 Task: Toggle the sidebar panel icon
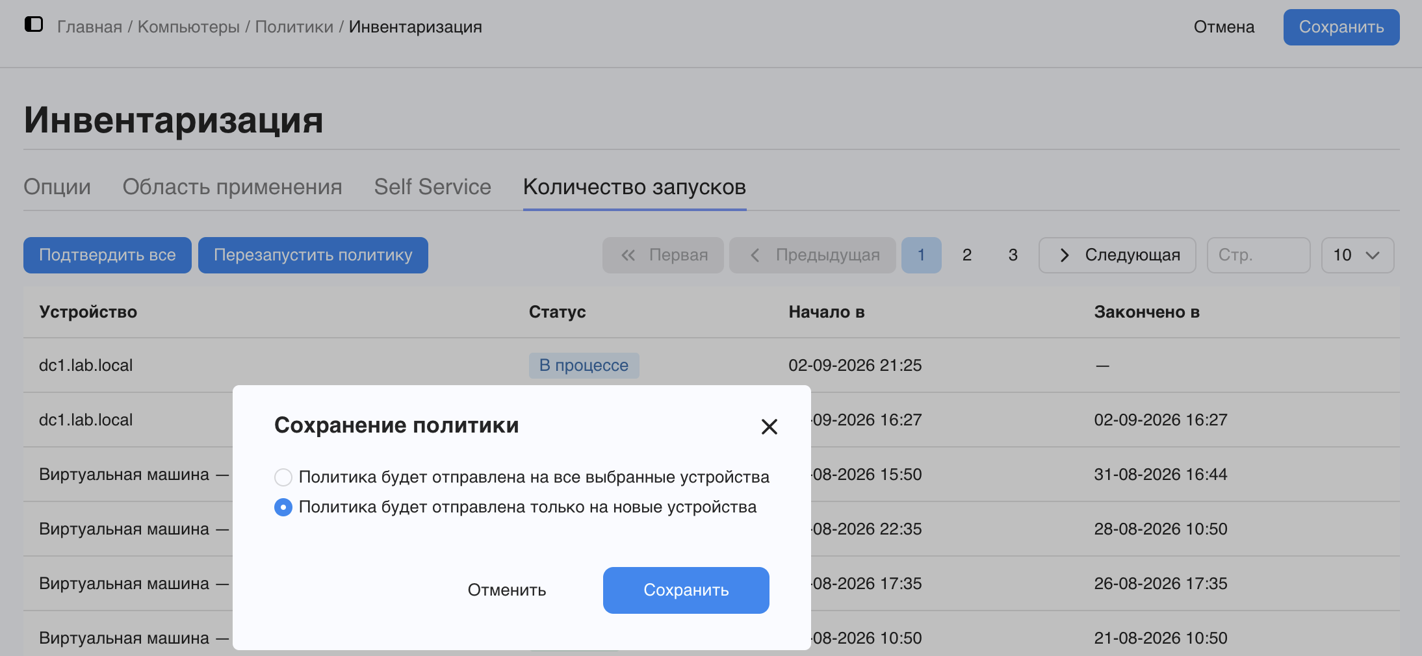34,25
